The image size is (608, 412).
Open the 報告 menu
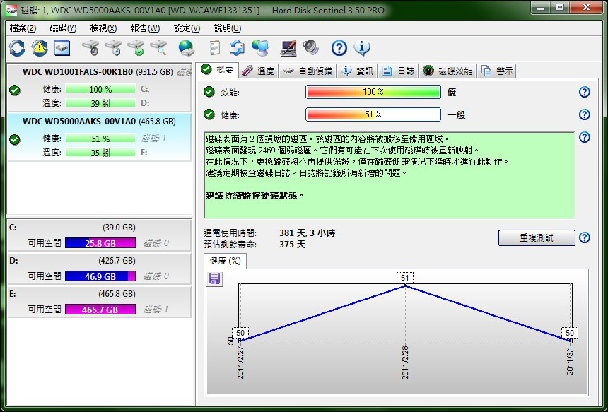coord(145,28)
